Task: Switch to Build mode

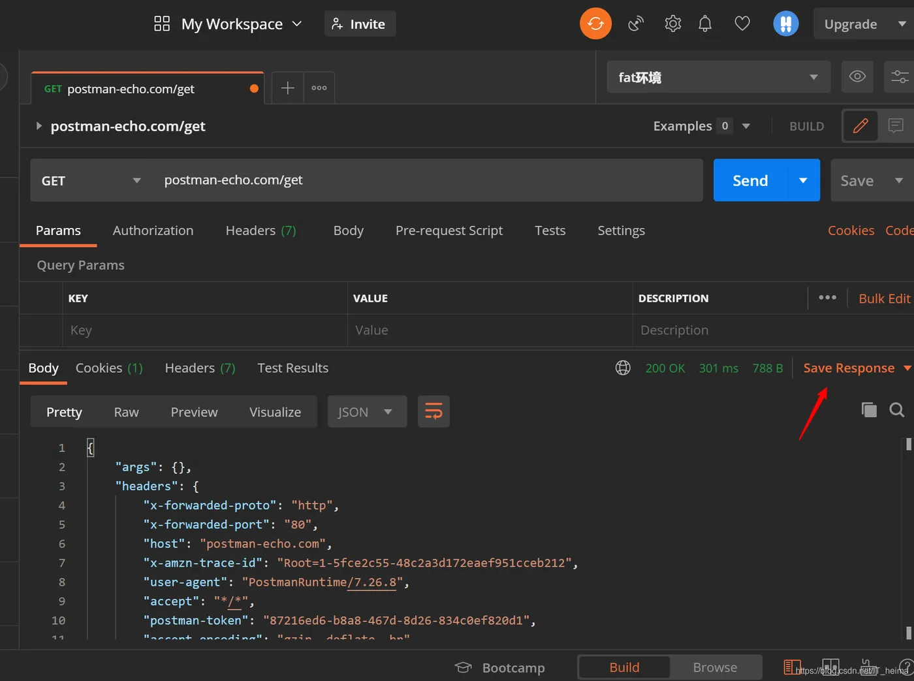Action: click(624, 667)
